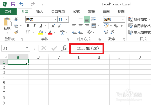This screenshot has width=151, height=105.
Task: Toggle wrap text icon
Action: pos(94,19)
